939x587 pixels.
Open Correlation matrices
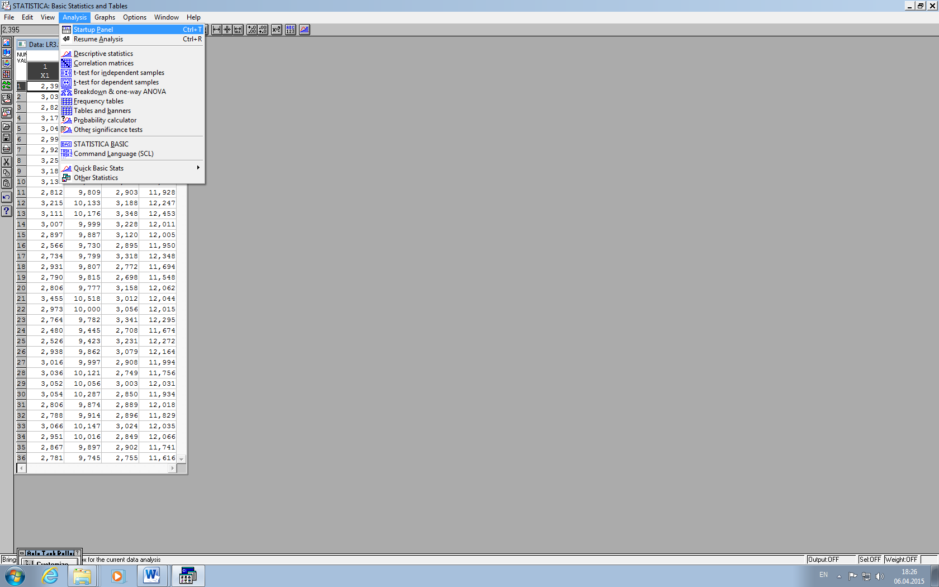[132, 63]
